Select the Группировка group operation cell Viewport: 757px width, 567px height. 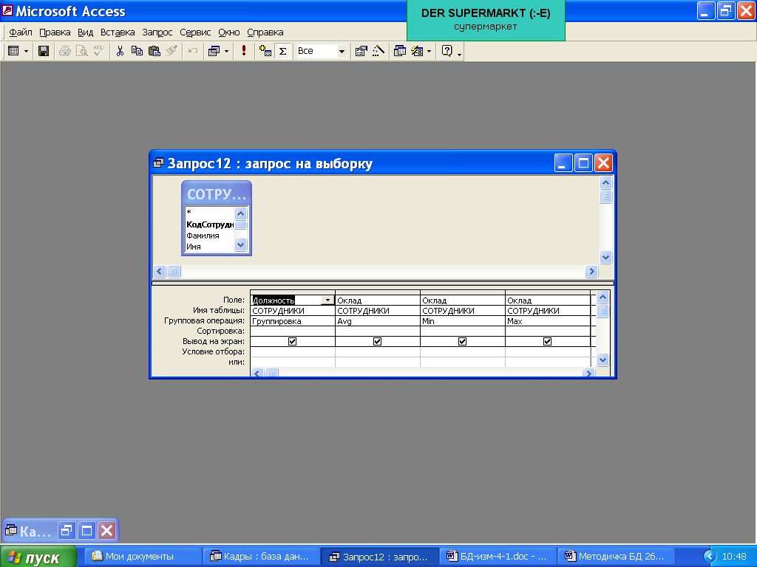point(293,321)
